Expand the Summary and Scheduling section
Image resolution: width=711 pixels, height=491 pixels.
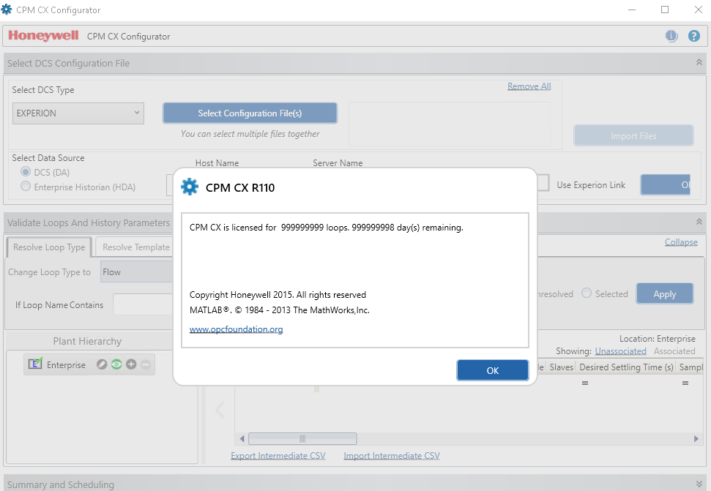tap(699, 484)
